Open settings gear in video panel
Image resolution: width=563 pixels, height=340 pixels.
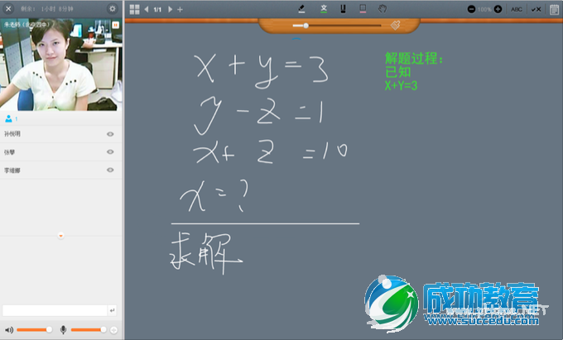pos(113,8)
